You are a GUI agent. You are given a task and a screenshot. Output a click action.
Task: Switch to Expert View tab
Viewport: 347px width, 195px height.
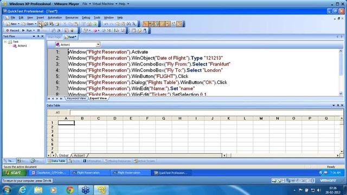(98, 99)
